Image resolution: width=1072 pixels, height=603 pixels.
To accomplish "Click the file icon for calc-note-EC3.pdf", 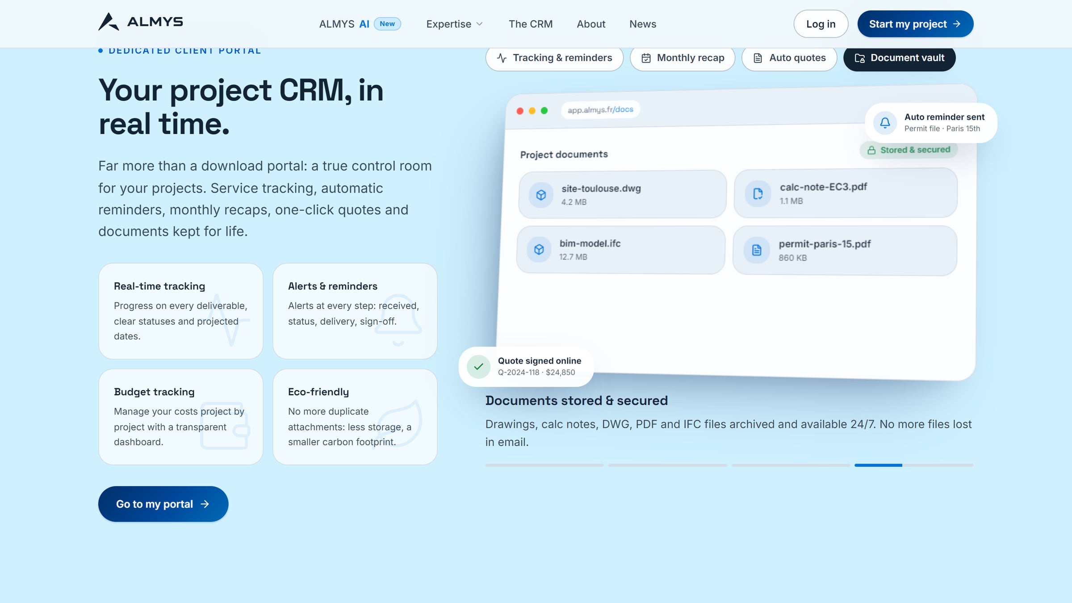I will (758, 194).
